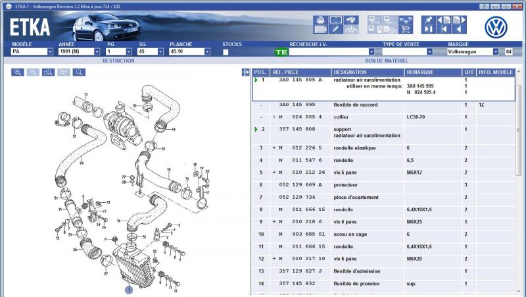This screenshot has width=526, height=297.
Task: Click the plain magnifier search icon above diagram
Action: [x=79, y=72]
